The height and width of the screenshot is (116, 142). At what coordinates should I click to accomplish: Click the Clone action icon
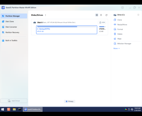tap(115, 20)
